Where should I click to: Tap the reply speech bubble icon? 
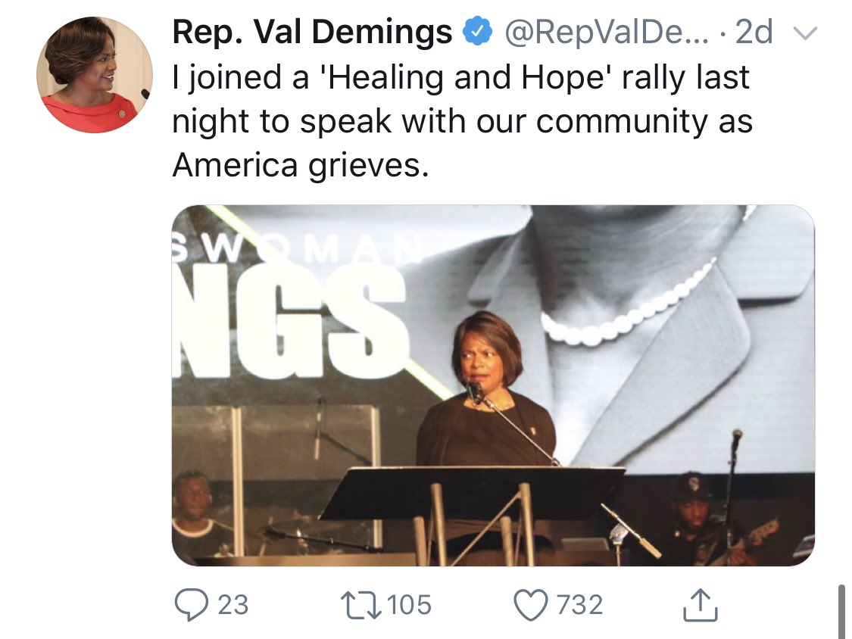189,605
